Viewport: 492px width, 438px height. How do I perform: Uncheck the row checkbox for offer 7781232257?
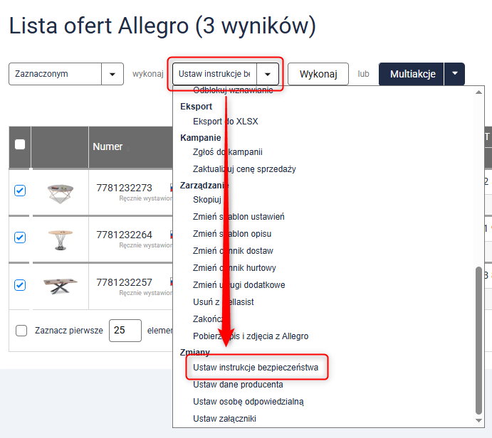point(20,284)
